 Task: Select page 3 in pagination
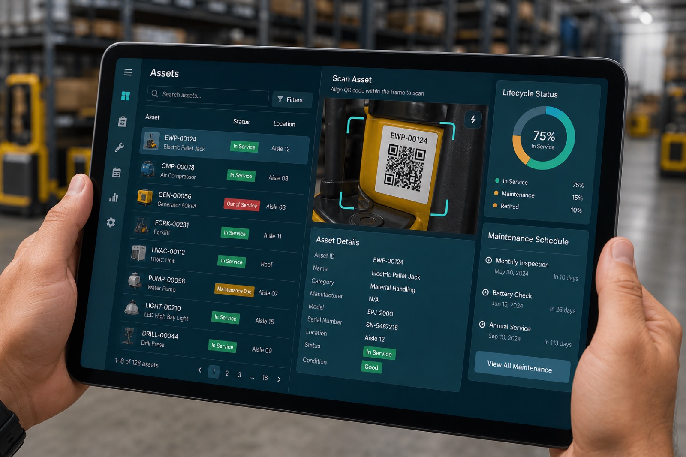(x=240, y=375)
